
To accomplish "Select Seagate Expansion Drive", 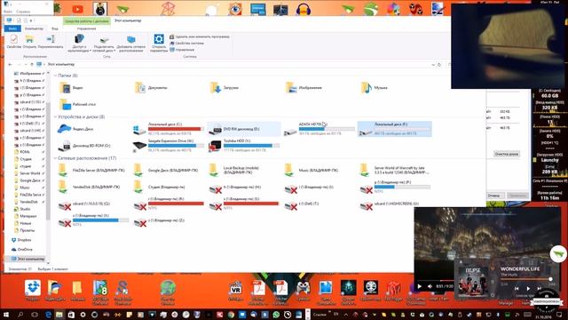I will pos(168,146).
